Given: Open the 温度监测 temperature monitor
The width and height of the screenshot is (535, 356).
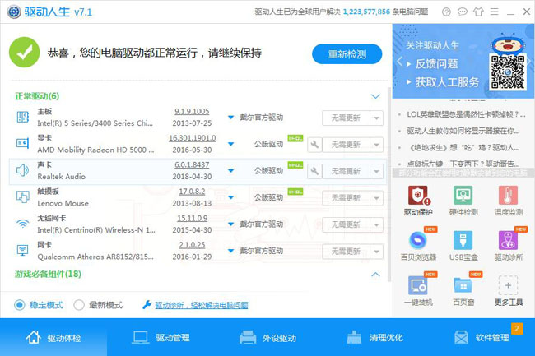Looking at the screenshot, I should tap(508, 197).
